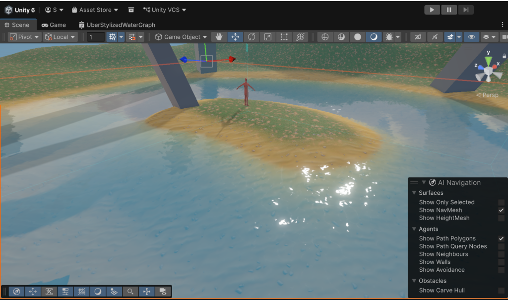Select the Hand view tool
The width and height of the screenshot is (508, 300).
point(219,37)
